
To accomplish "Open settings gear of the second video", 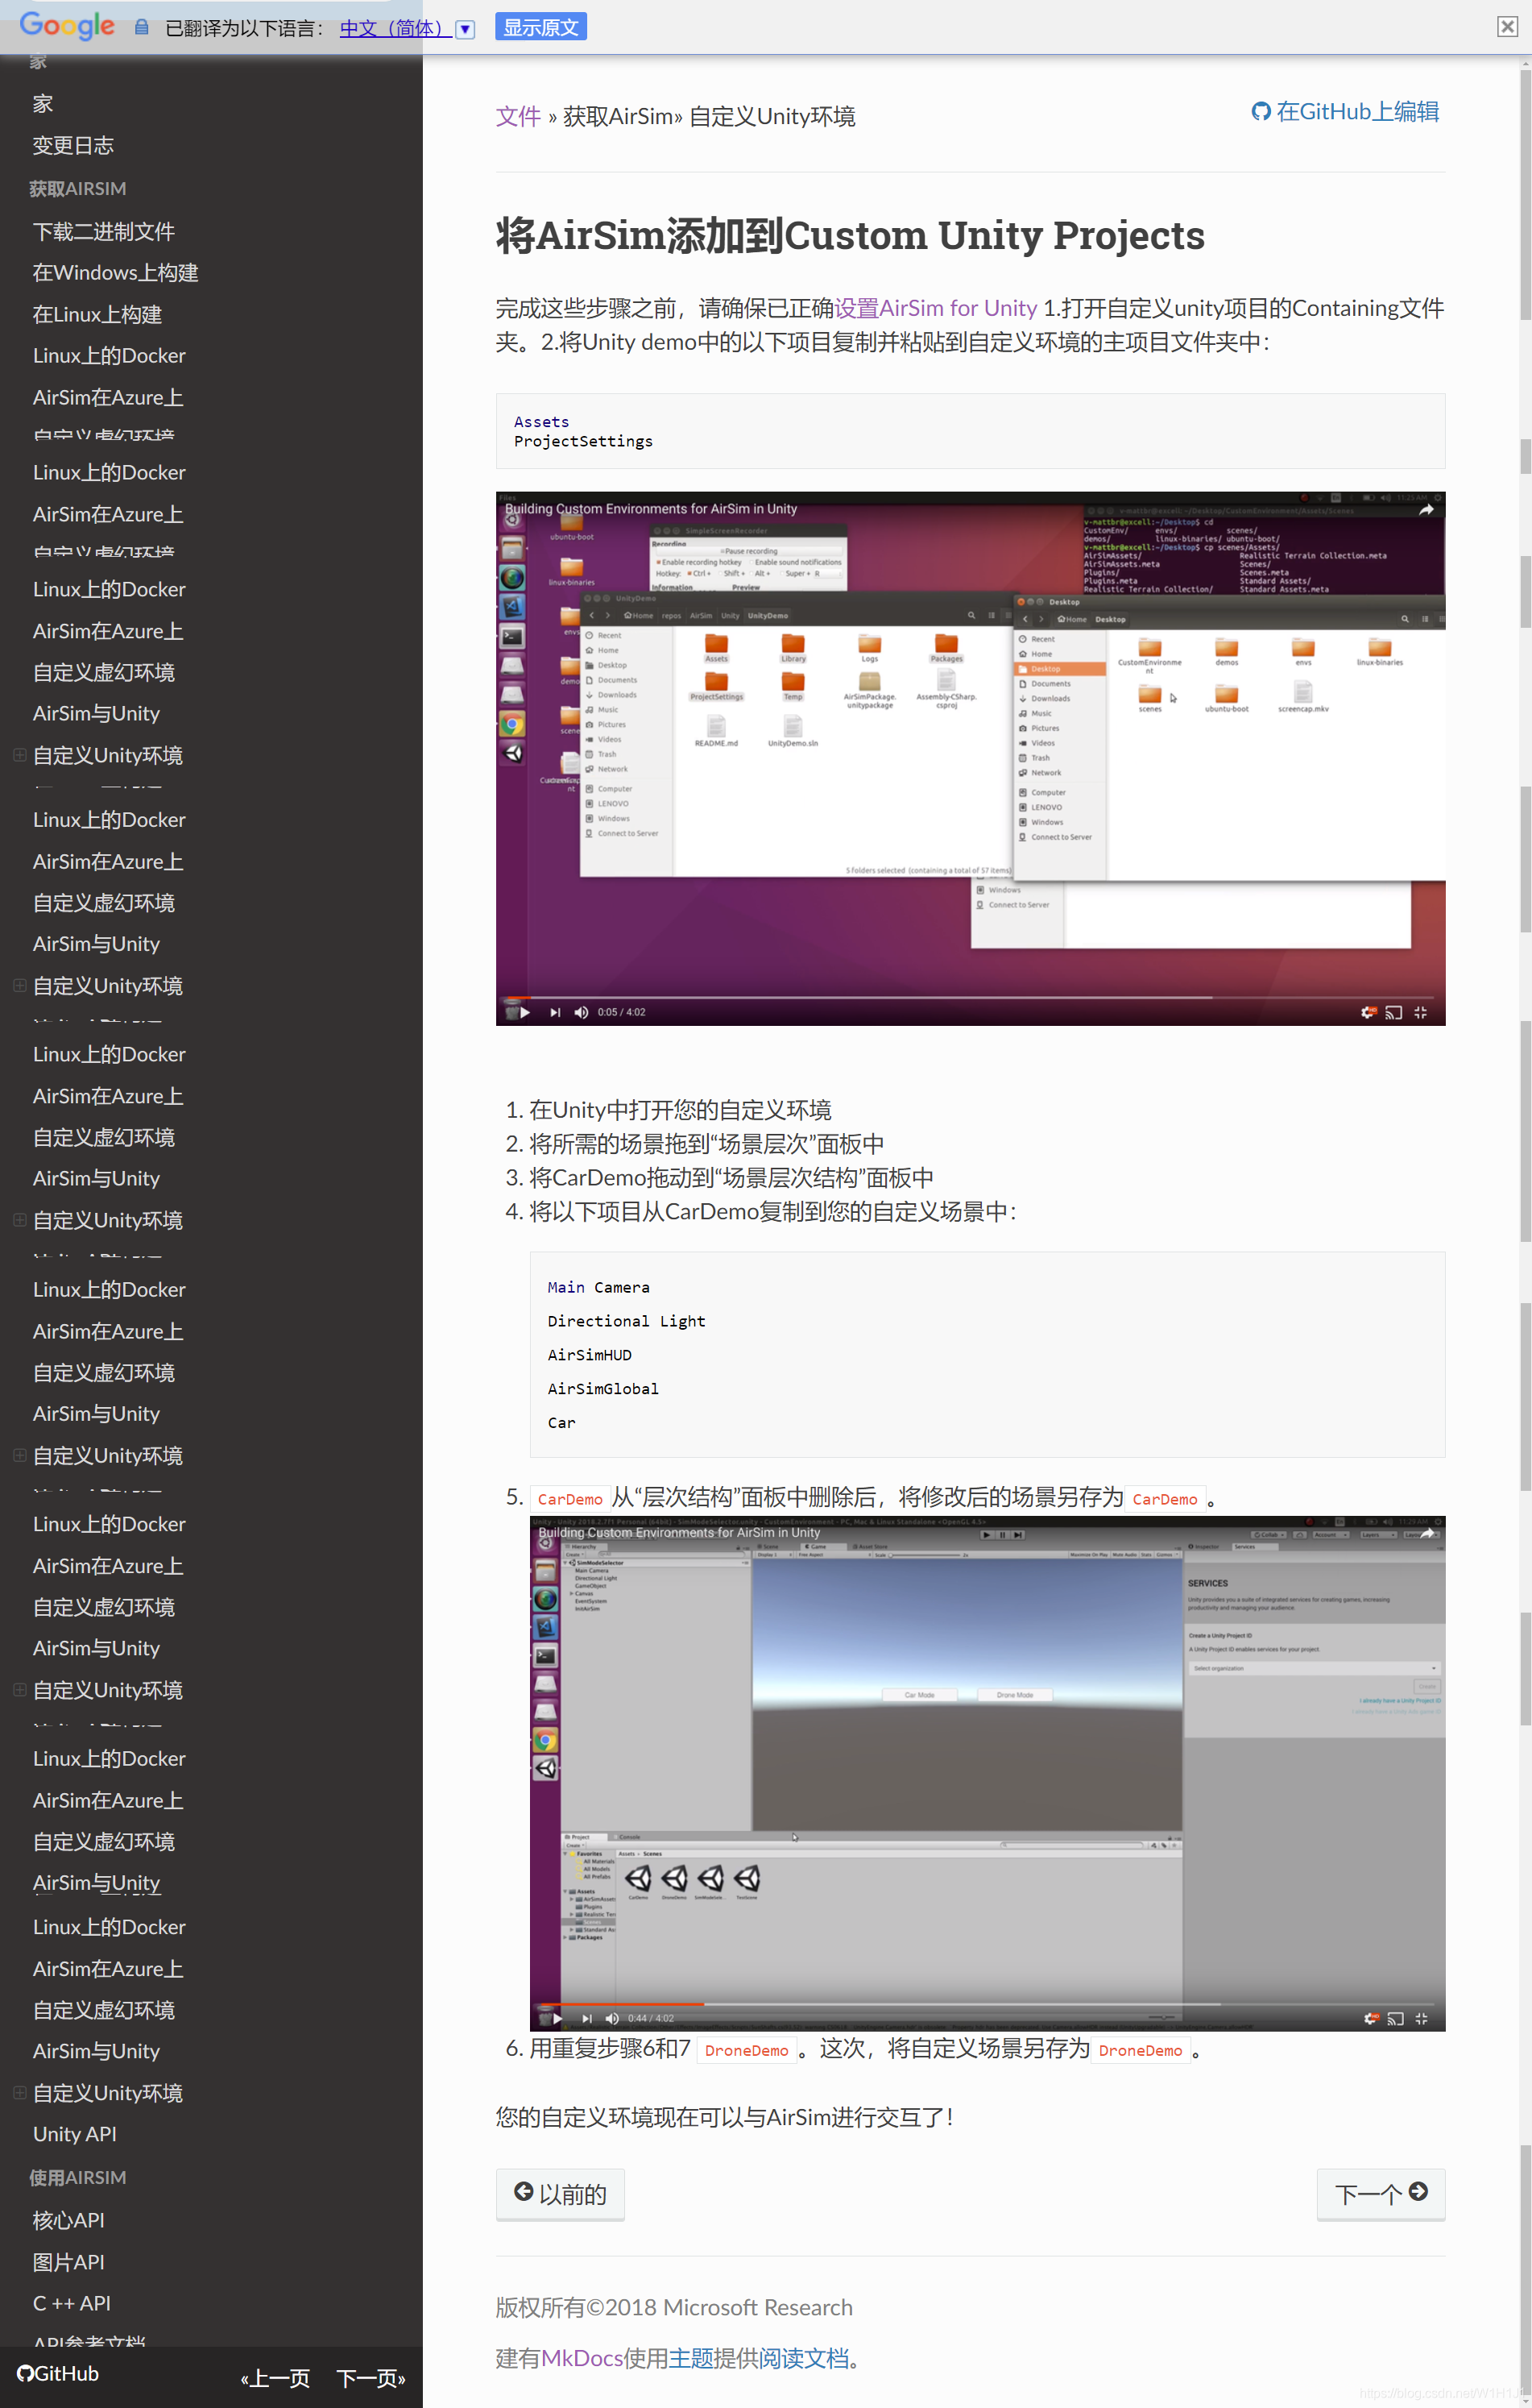I will tap(1371, 2018).
